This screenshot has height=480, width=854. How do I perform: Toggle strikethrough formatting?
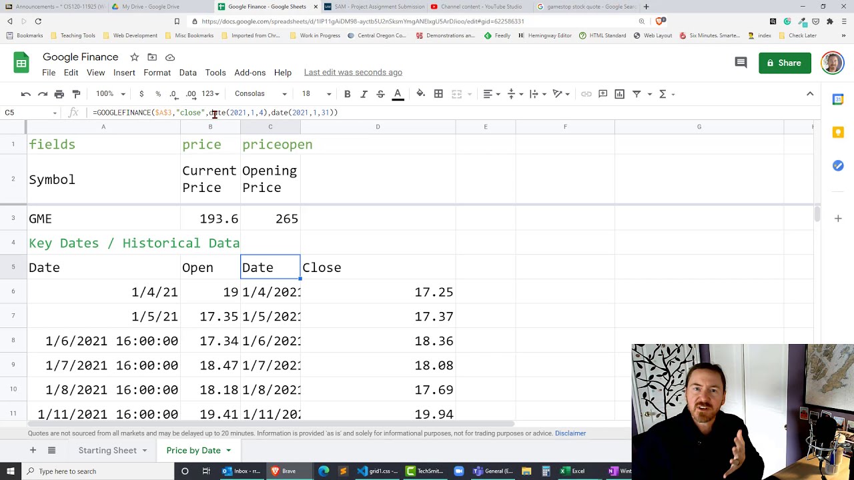380,94
